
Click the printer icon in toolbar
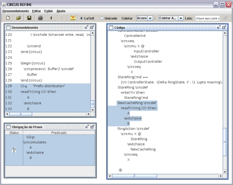[x=40, y=18]
